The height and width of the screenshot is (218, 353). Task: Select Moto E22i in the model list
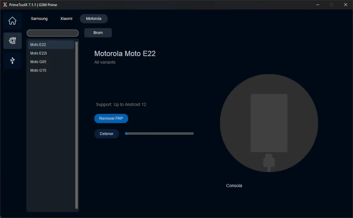(x=51, y=53)
